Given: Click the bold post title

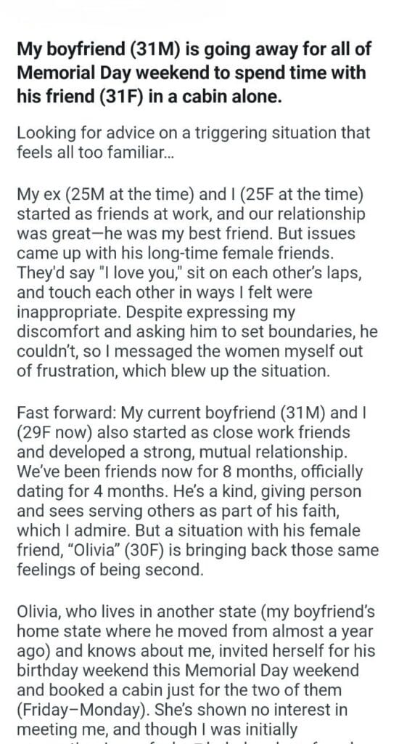Looking at the screenshot, I should pyautogui.click(x=194, y=73).
